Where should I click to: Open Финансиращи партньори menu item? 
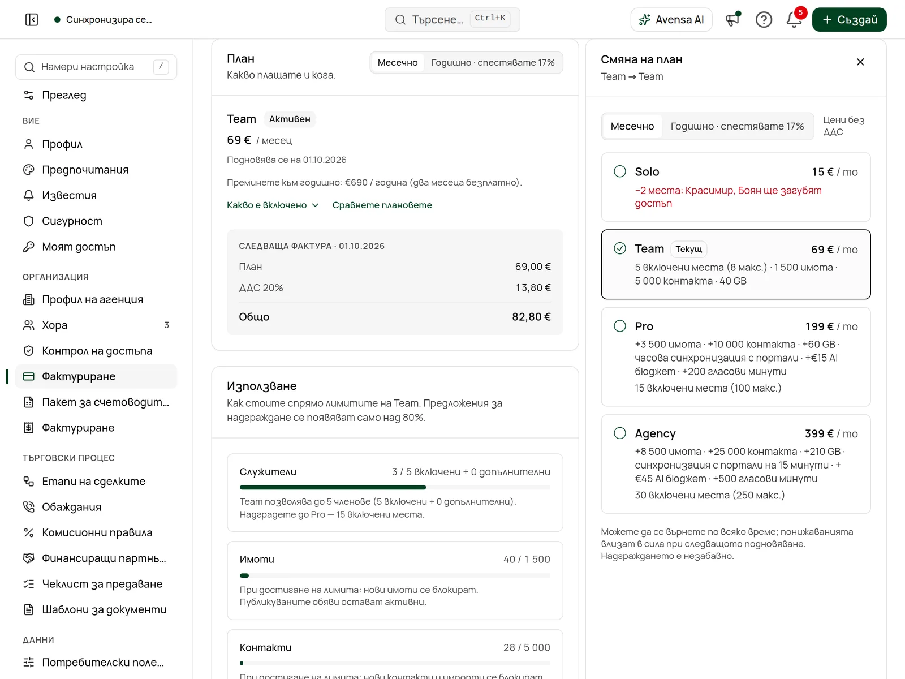click(96, 558)
